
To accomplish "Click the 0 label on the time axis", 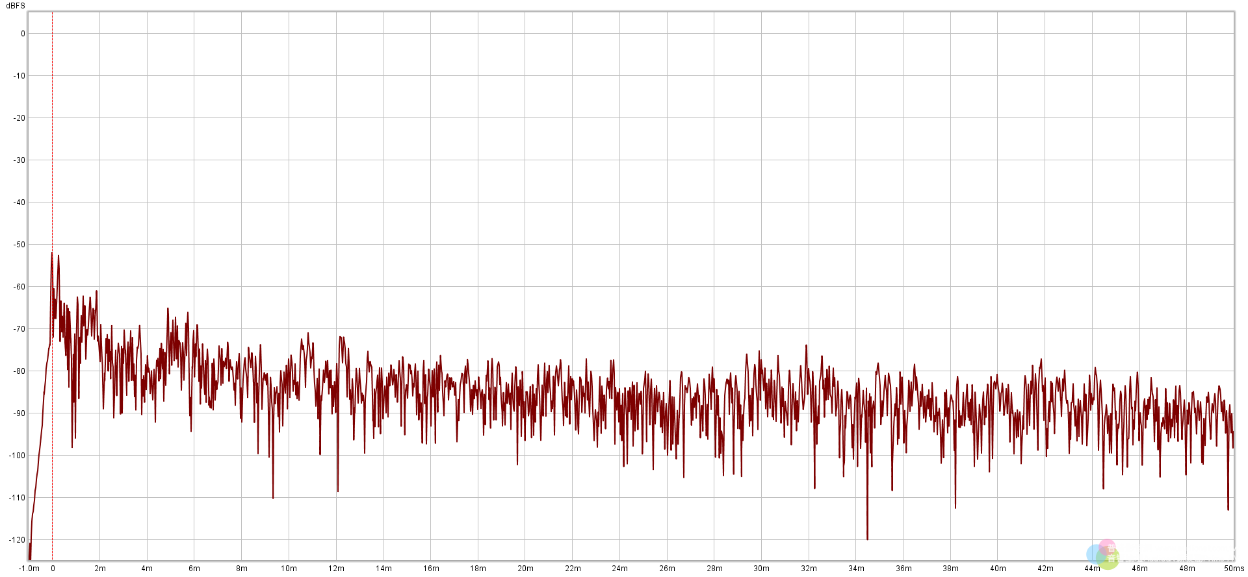I will 53,569.
